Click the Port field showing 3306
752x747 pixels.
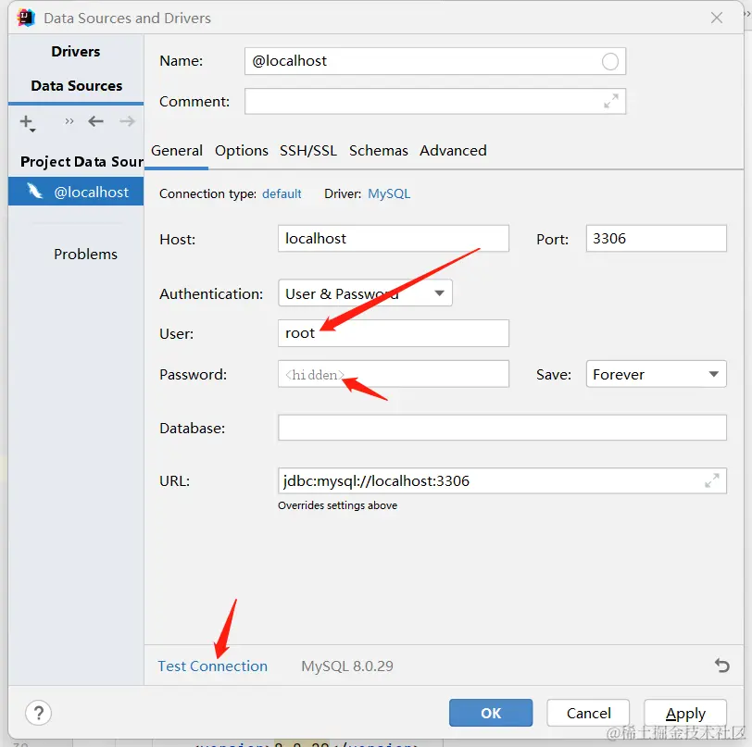coord(656,238)
